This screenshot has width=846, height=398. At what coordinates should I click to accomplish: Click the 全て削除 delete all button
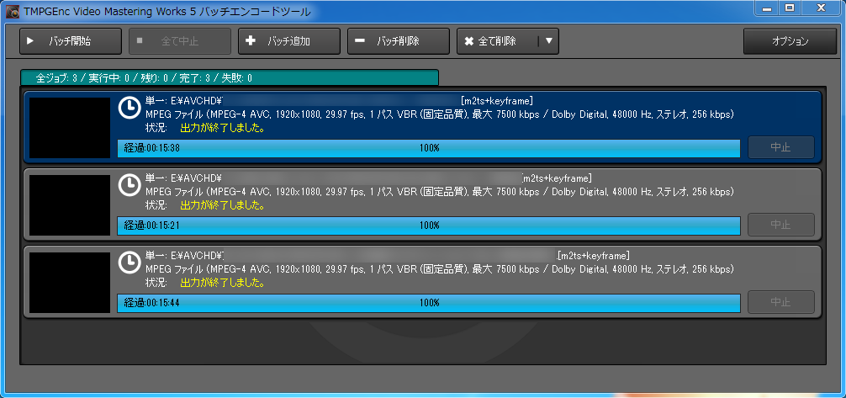[497, 41]
